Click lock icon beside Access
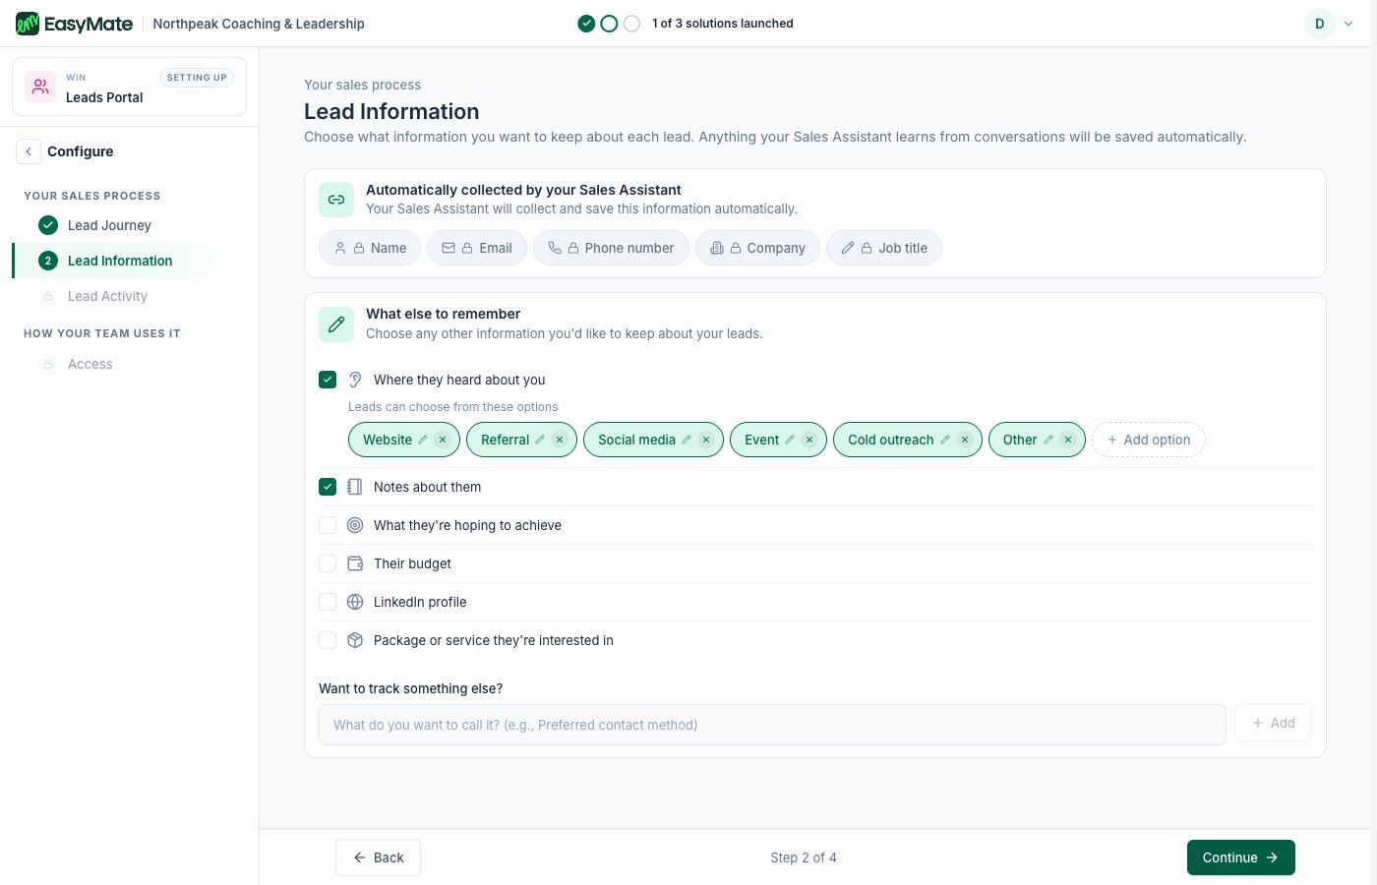 point(48,364)
